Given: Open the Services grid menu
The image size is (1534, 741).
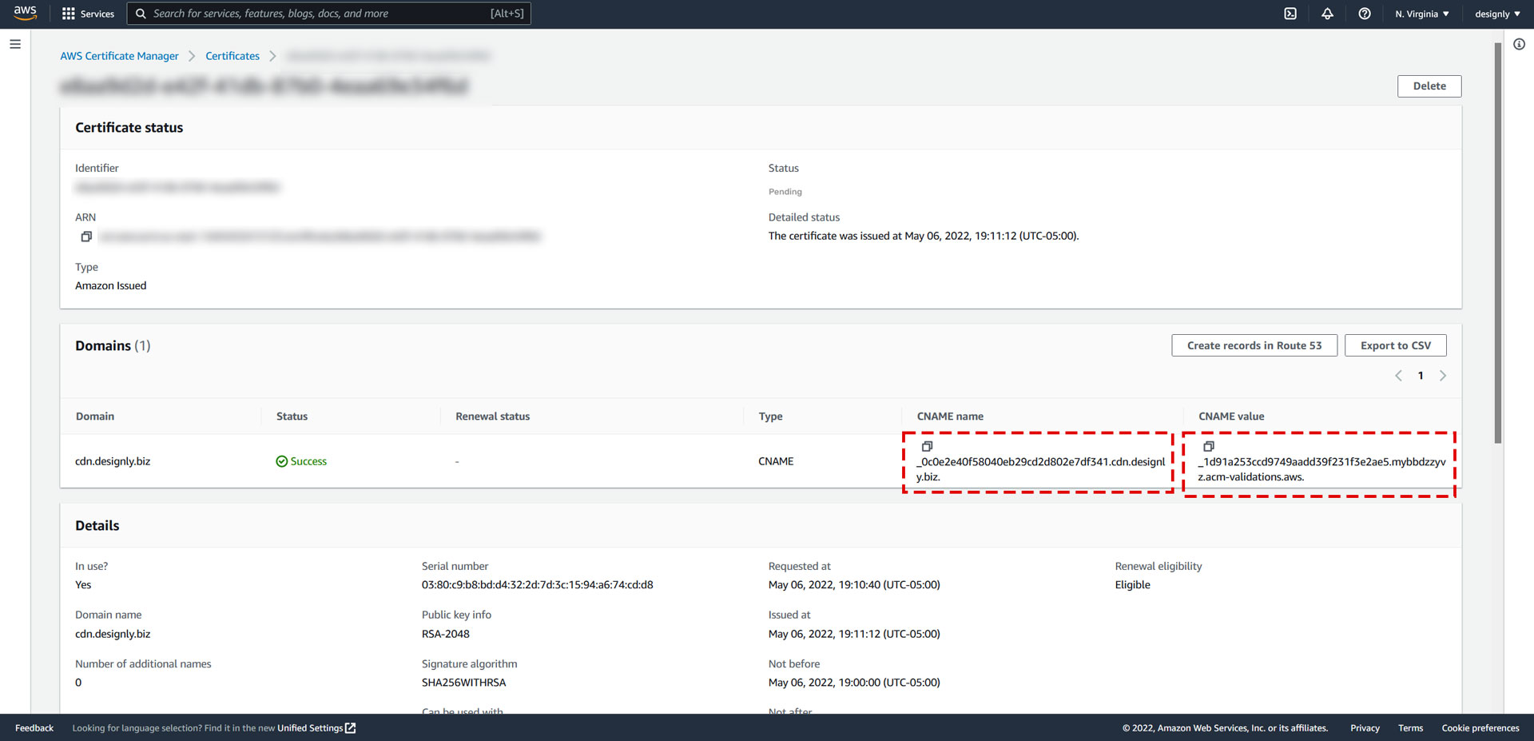Looking at the screenshot, I should (88, 14).
